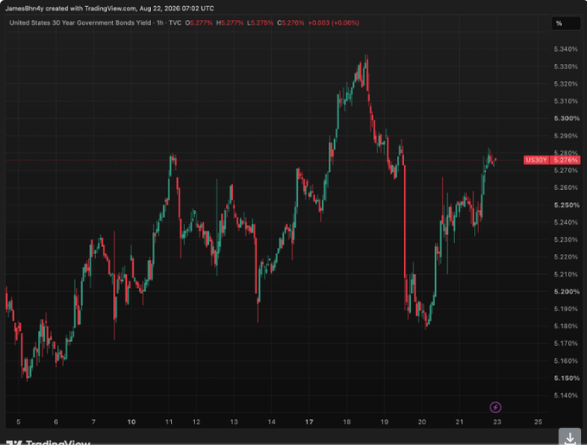Click the 5.300% price axis label
This screenshot has width=587, height=445.
click(x=566, y=118)
